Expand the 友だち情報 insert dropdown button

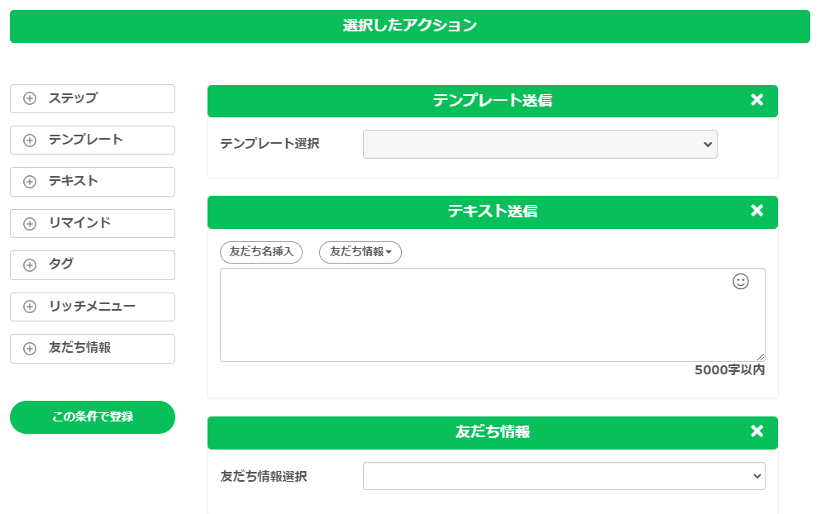[360, 252]
